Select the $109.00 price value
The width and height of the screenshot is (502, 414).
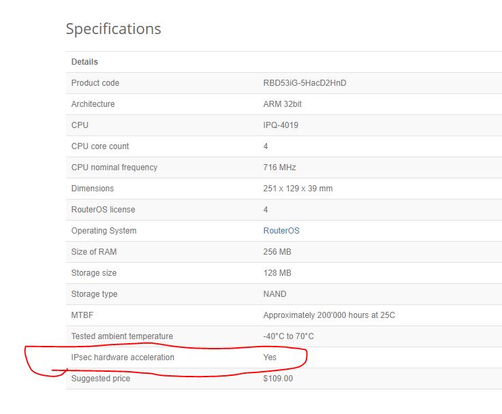pyautogui.click(x=278, y=379)
